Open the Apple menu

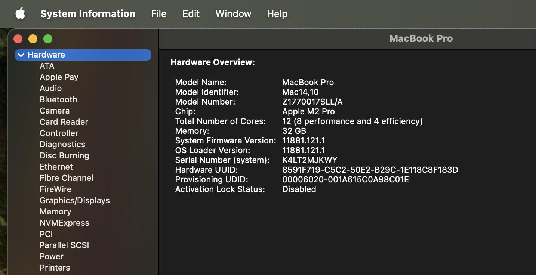(x=20, y=14)
